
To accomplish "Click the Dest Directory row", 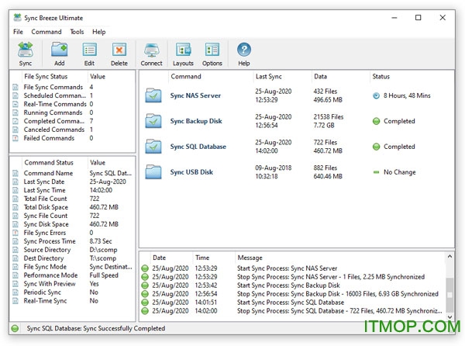I will click(73, 258).
